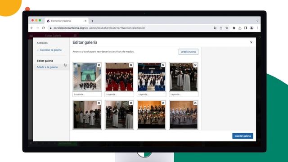
Task: Go back in browser history
Action: click(32, 28)
